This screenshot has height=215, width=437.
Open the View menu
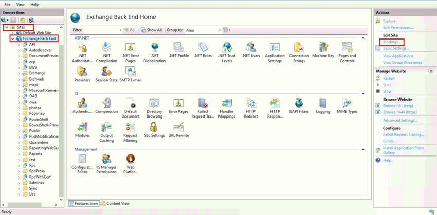click(x=21, y=5)
